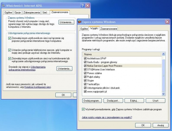
Task: Open Ogólne tab in Internet ADSL properties
Action: pyautogui.click(x=8, y=12)
